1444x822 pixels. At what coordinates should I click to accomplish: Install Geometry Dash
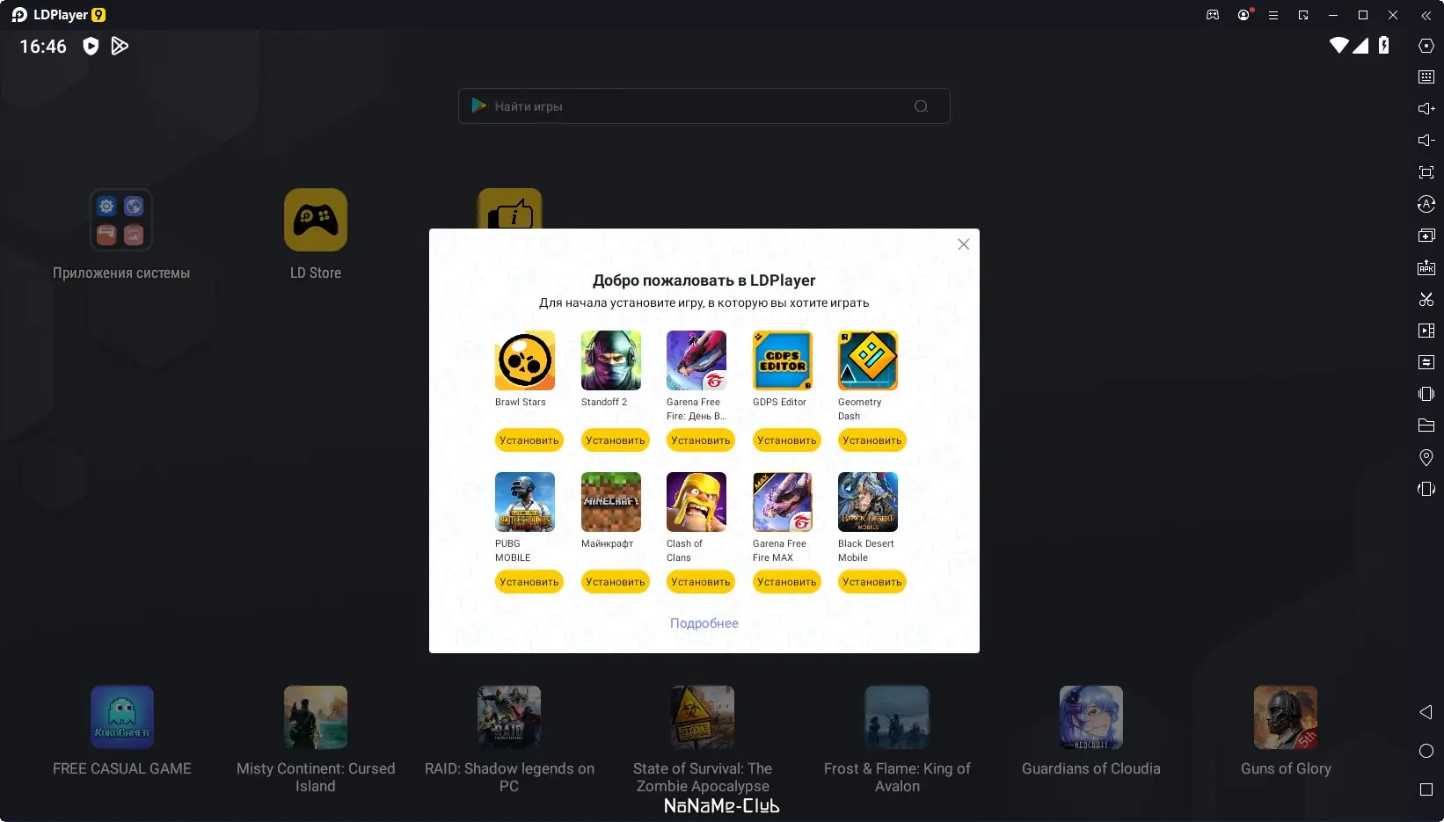(872, 440)
